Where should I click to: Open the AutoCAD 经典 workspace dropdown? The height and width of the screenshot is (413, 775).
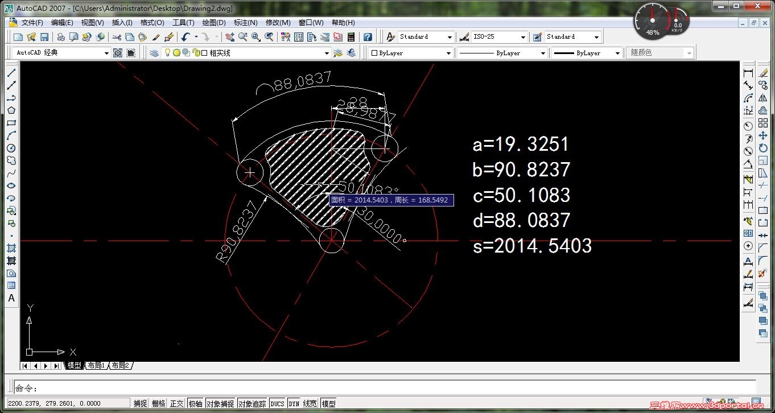tap(106, 53)
